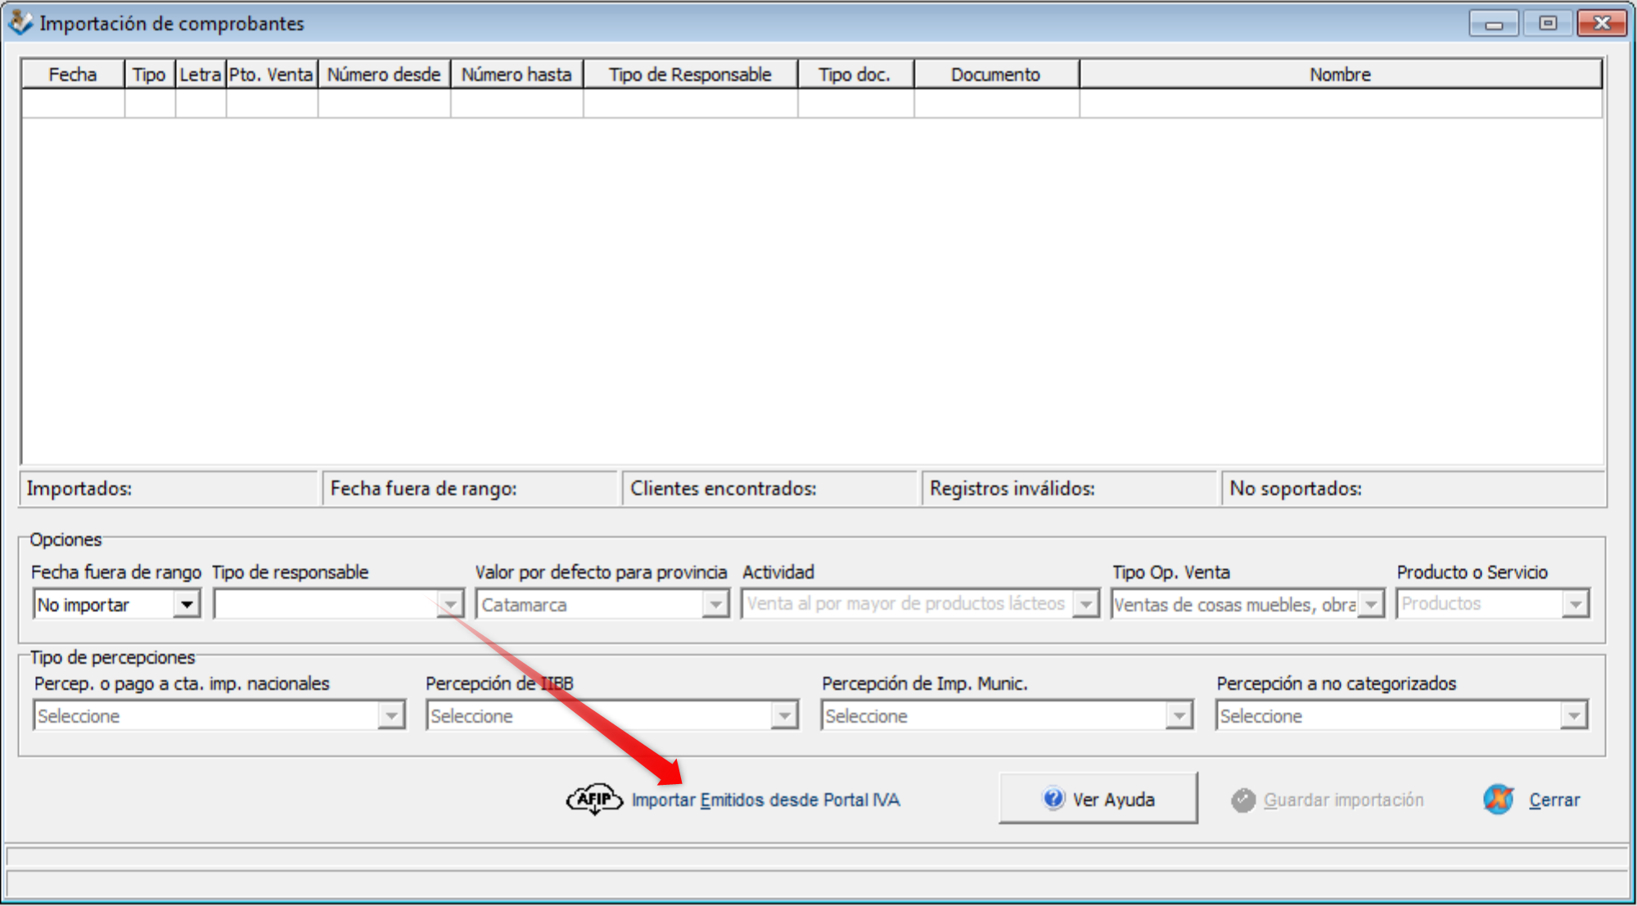Open Percepción a no categorizados dropdown
The height and width of the screenshot is (906, 1637).
click(1573, 716)
